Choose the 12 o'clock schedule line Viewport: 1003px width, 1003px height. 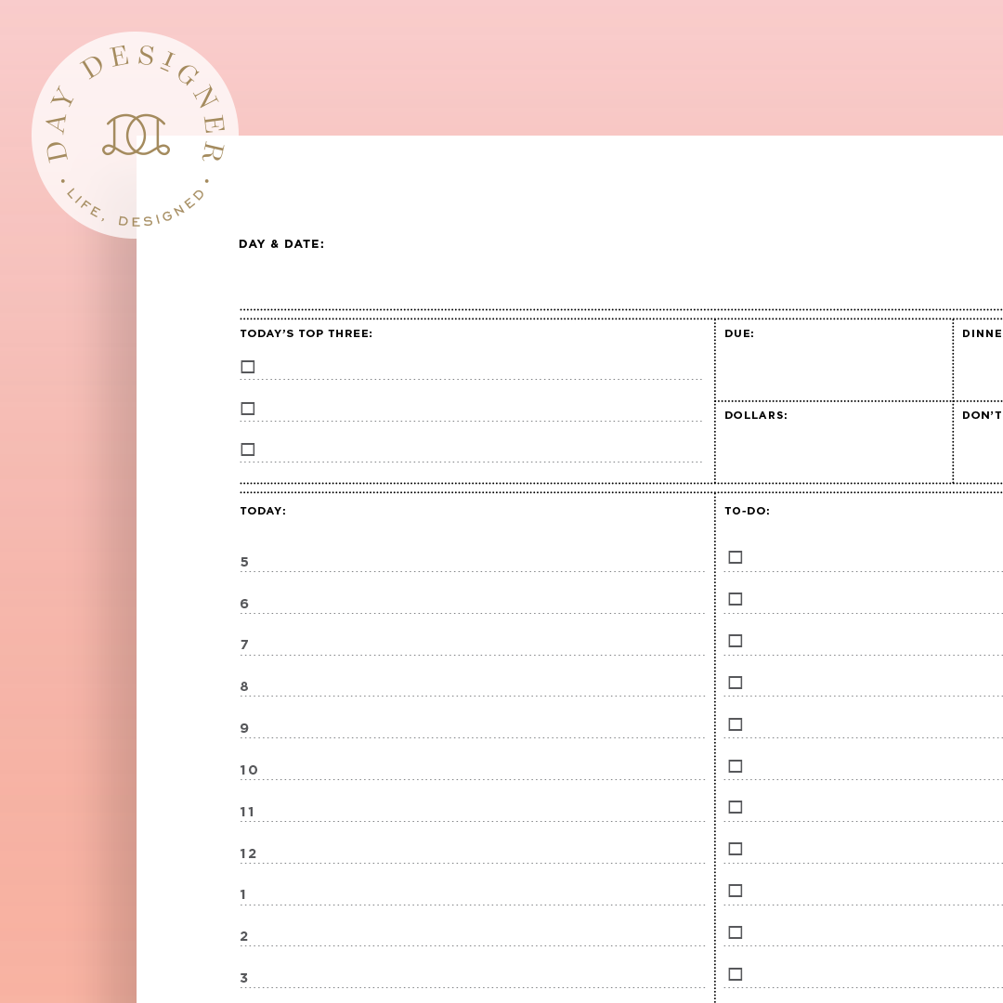(474, 853)
